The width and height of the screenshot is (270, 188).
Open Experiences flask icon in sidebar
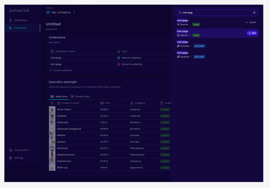click(11, 20)
